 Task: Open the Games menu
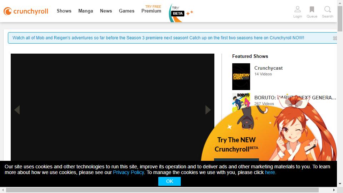(x=126, y=11)
